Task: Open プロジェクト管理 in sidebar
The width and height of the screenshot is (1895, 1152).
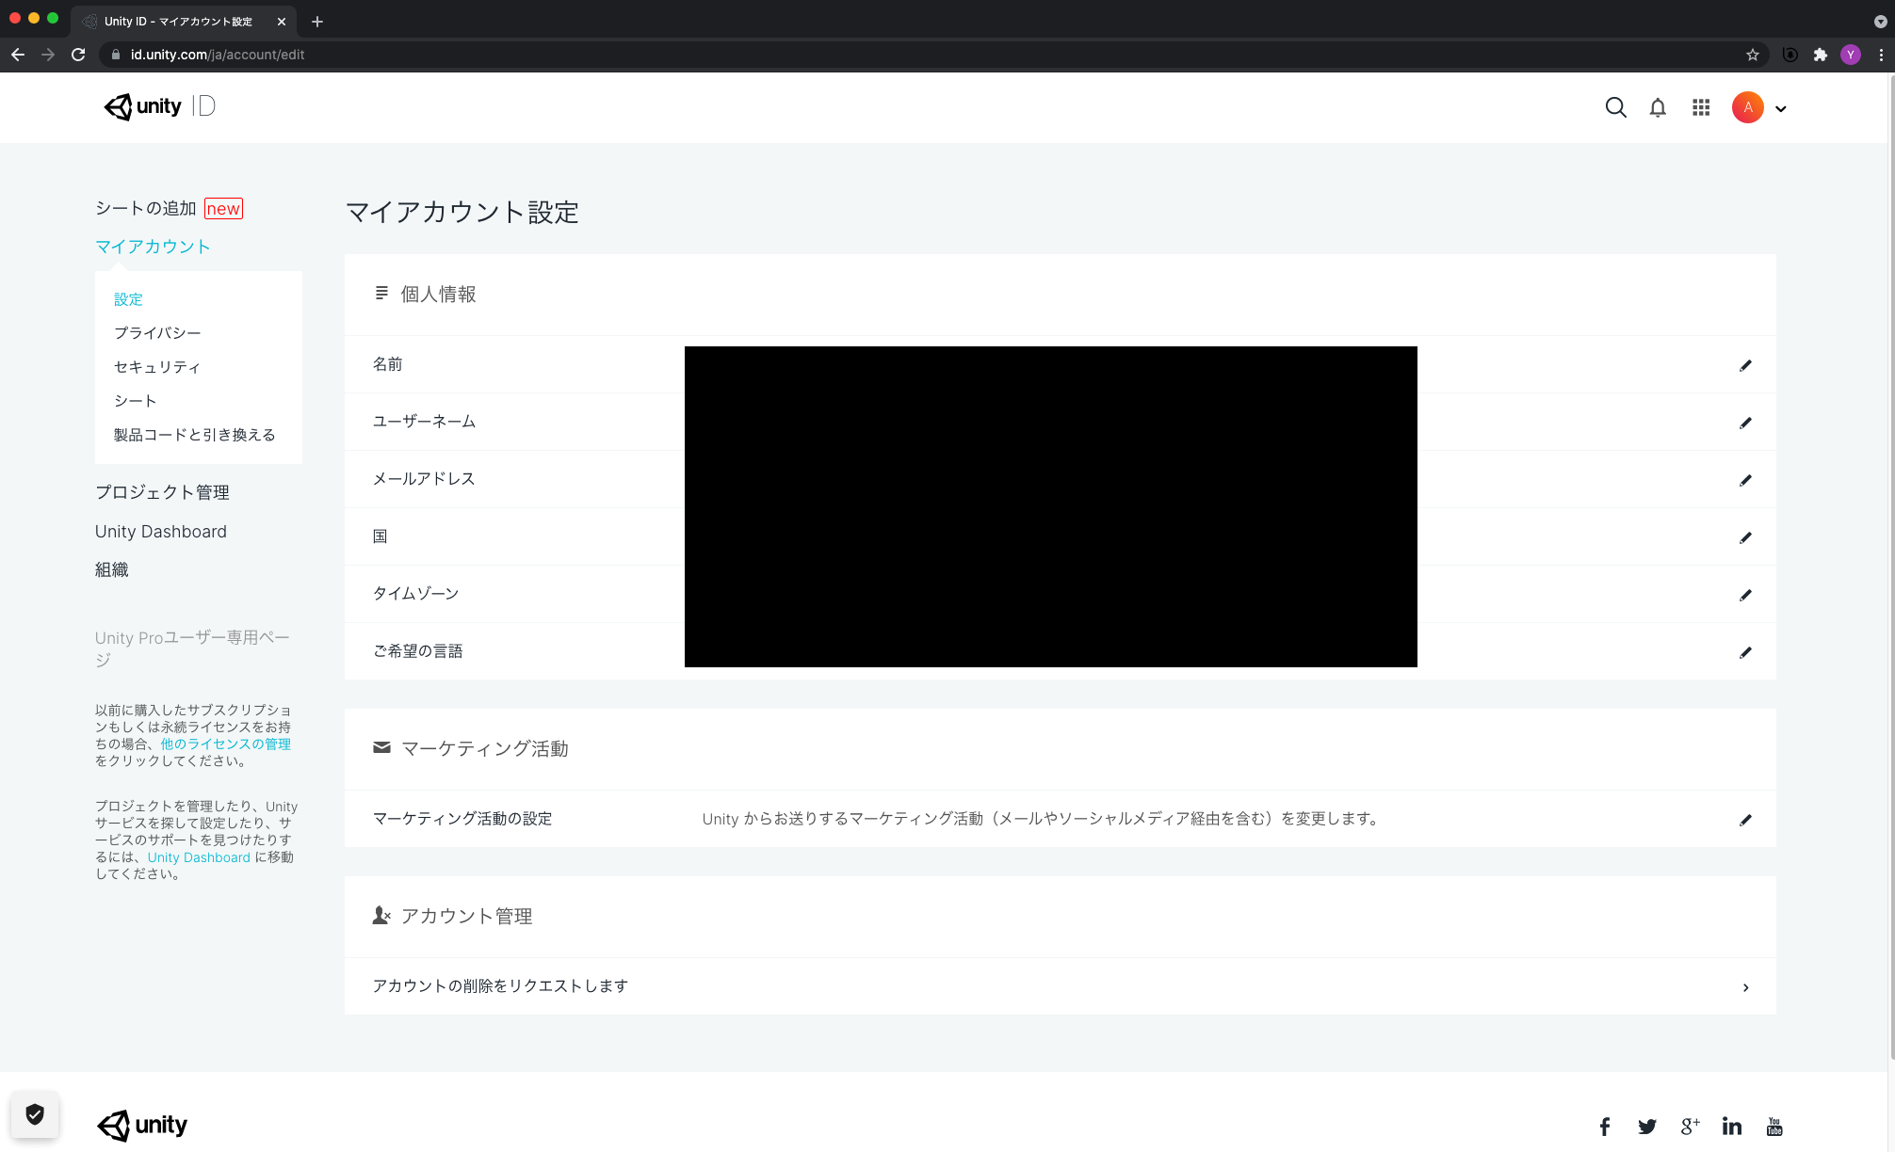Action: pyautogui.click(x=162, y=492)
